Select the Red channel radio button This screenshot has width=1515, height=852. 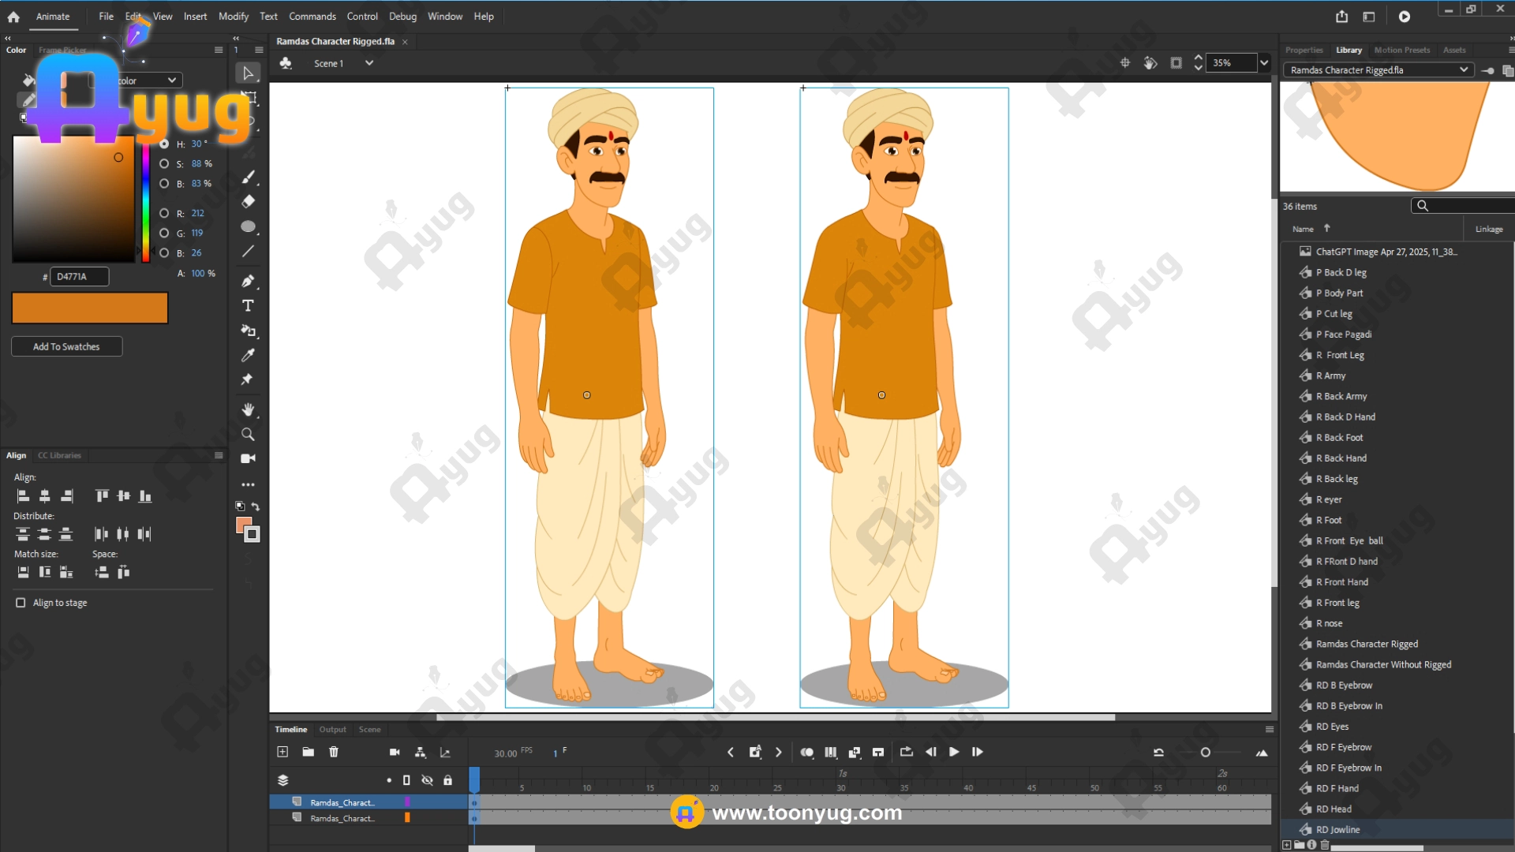pos(164,213)
